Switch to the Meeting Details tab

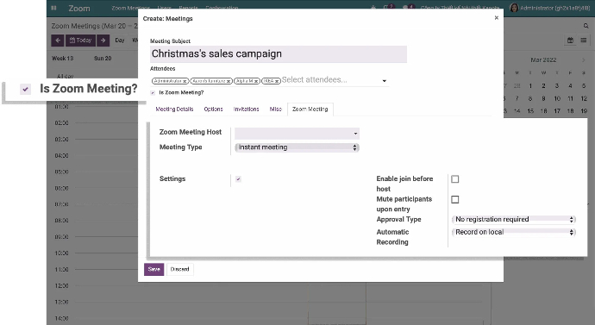(x=174, y=109)
